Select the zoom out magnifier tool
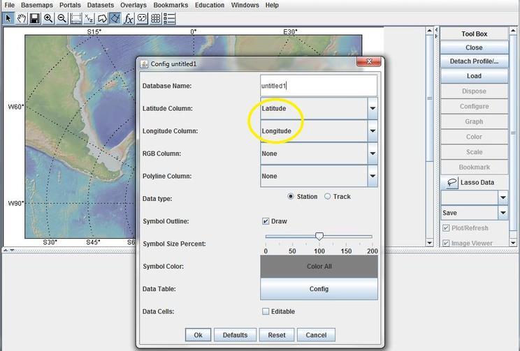This screenshot has width=520, height=351. (x=62, y=18)
